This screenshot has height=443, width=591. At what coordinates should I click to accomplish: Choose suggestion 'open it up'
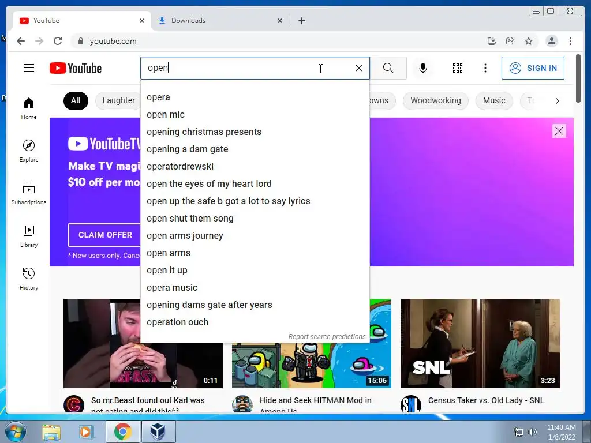point(255,271)
